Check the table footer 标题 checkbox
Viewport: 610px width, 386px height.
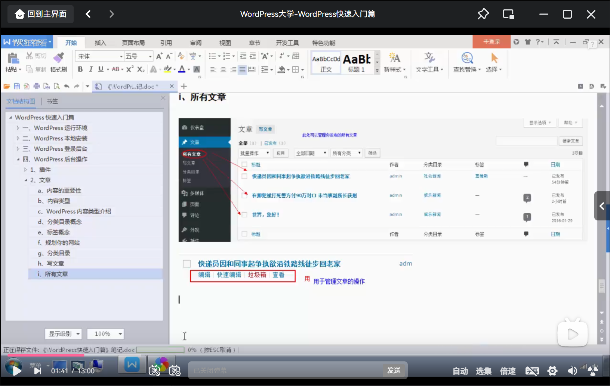(x=244, y=234)
